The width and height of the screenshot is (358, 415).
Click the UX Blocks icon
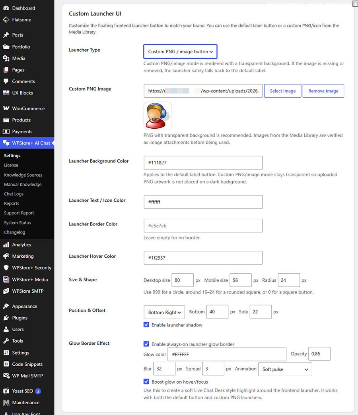(6, 93)
